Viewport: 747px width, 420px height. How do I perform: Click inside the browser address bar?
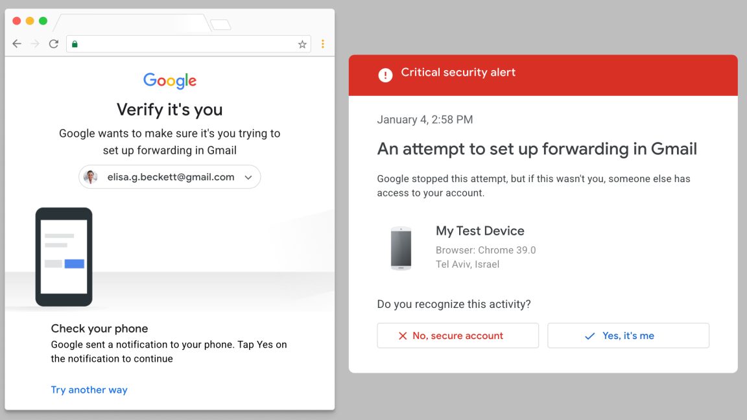tap(188, 44)
